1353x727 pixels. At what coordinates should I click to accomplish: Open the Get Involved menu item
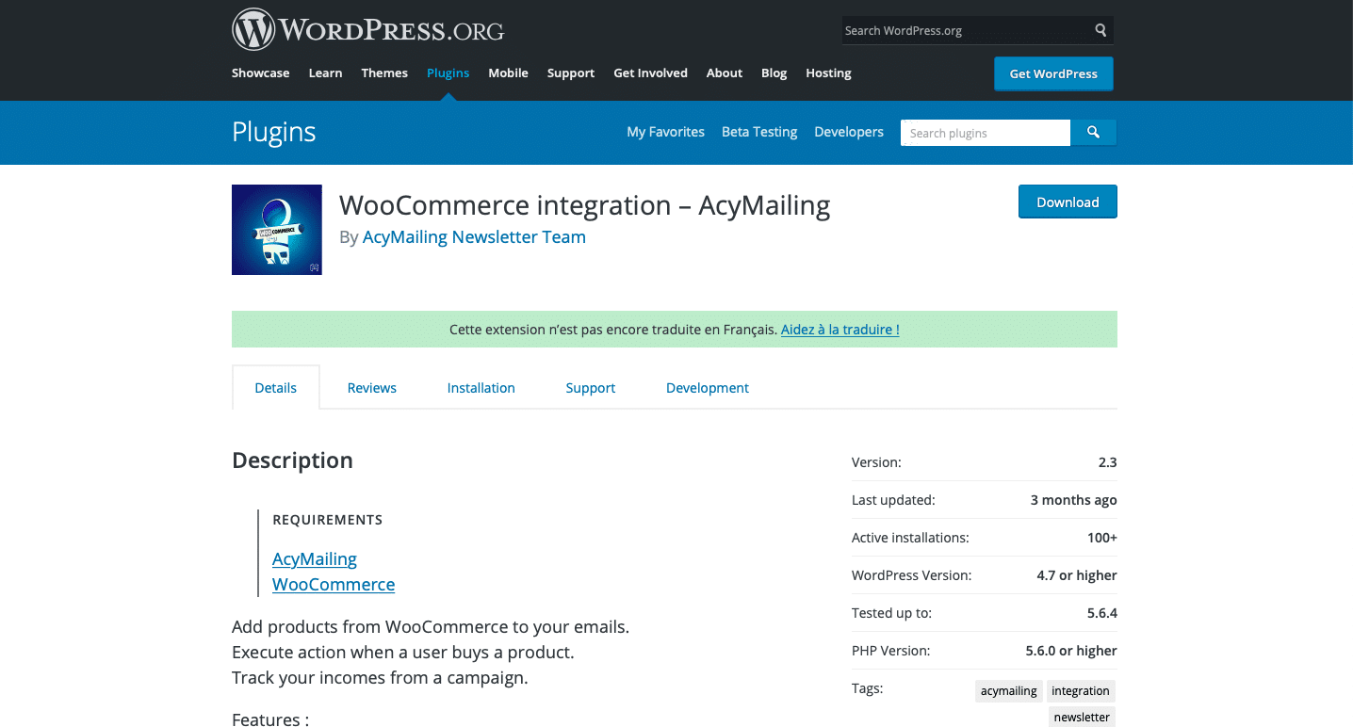pos(650,73)
